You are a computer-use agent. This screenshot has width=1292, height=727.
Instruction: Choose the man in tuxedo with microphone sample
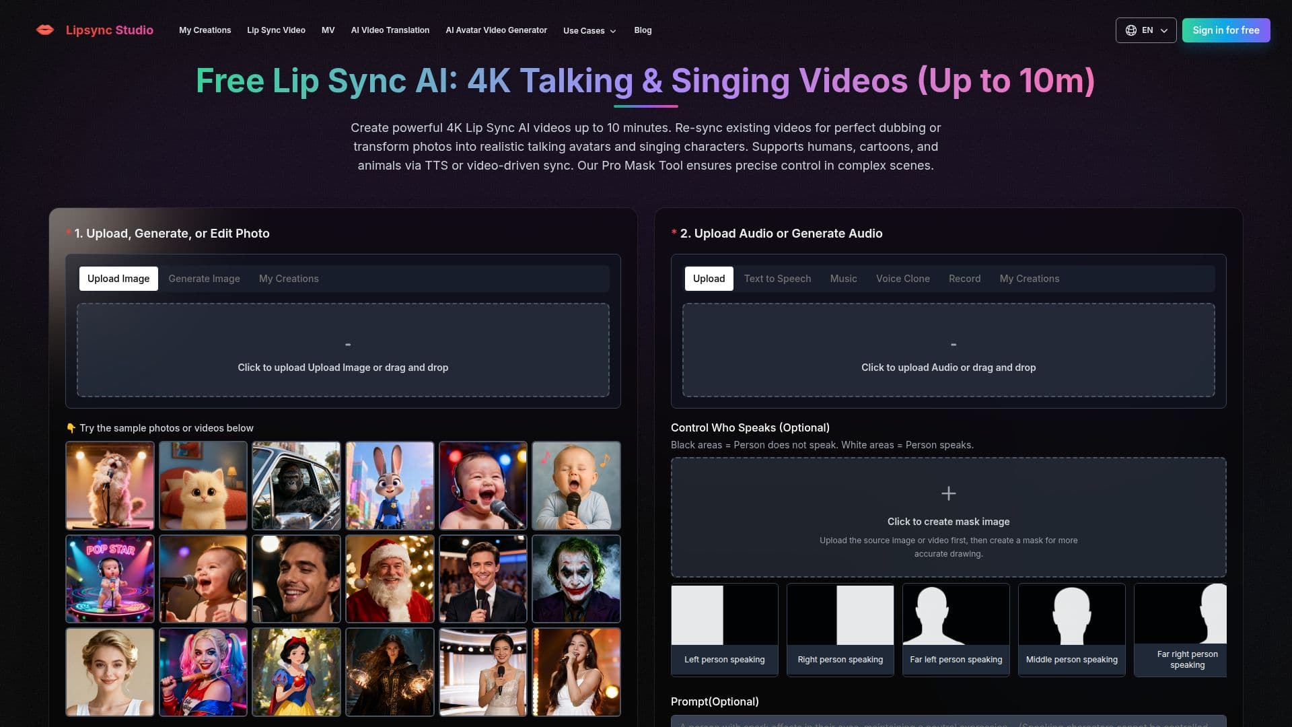pyautogui.click(x=483, y=579)
